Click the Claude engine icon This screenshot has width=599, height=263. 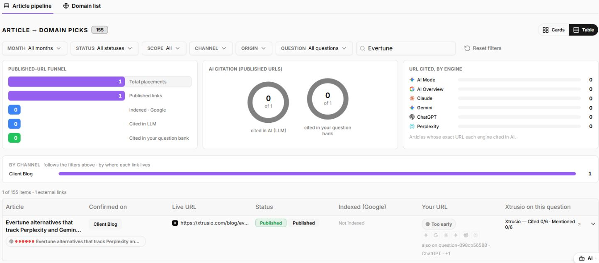pos(412,98)
